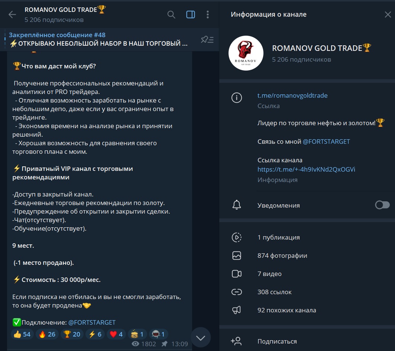Toggle the Уведомления notifications switch
The width and height of the screenshot is (395, 351).
coord(382,205)
